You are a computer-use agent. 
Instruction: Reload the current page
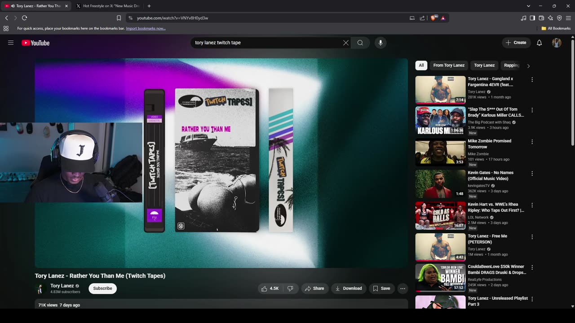point(24,18)
